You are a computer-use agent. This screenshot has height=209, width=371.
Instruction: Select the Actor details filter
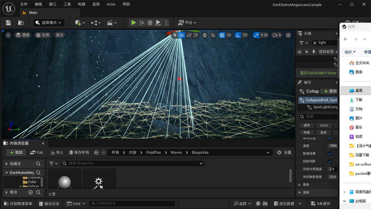click(324, 125)
